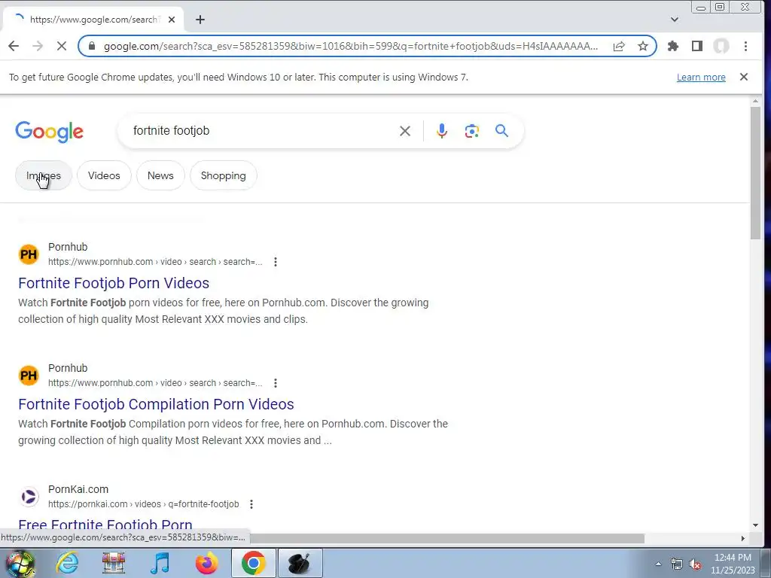Open the Chrome extensions puzzle menu
Screen dimensions: 771x578
click(672, 46)
